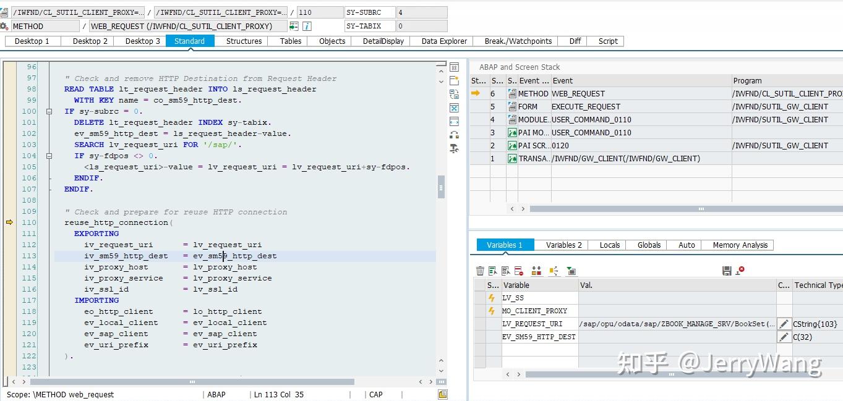Collapse the IF block at line 100
The width and height of the screenshot is (843, 401).
click(49, 112)
